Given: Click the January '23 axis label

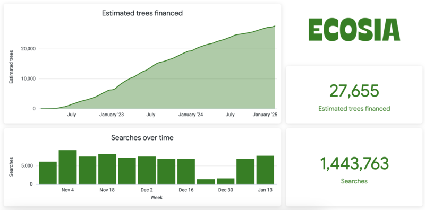Looking at the screenshot, I should [112, 115].
